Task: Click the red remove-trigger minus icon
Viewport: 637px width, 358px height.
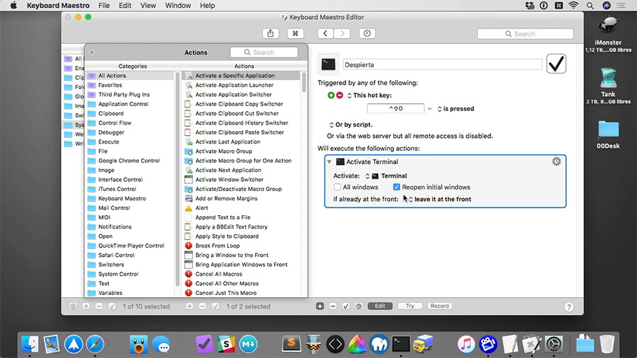Action: click(340, 95)
